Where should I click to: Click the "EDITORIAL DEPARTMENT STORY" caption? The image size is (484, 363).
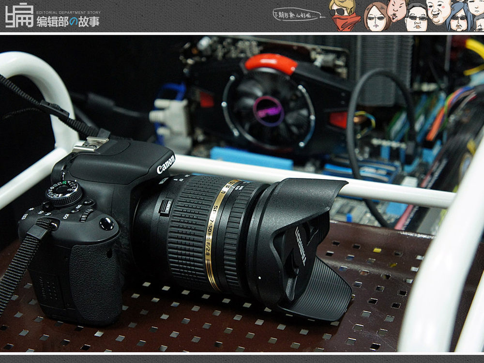[69, 13]
